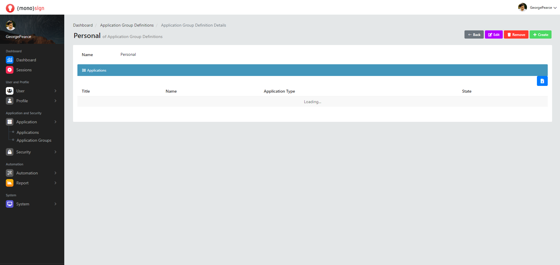Click the Security lock icon
The height and width of the screenshot is (265, 560).
pos(10,152)
